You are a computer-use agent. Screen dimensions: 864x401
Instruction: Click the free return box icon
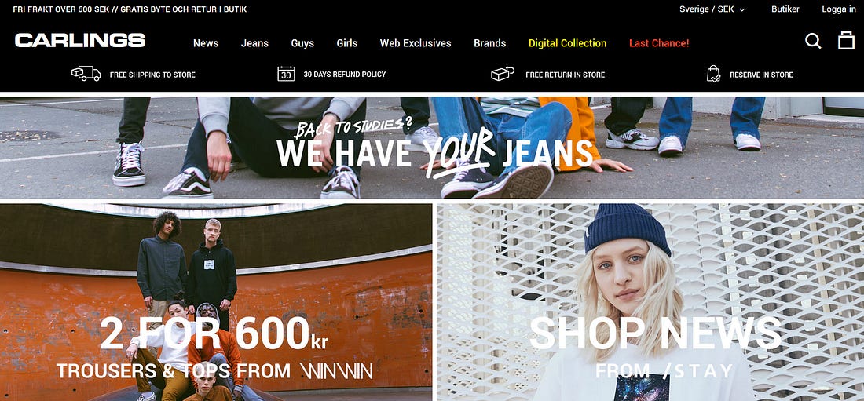503,74
